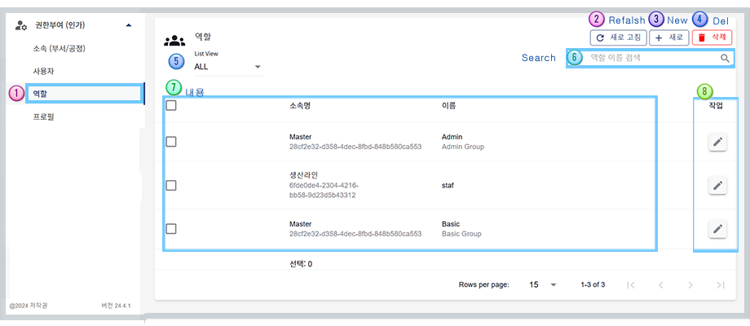
Task: Open the 프로필 menu item
Action: [x=43, y=117]
